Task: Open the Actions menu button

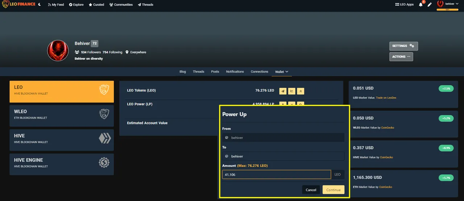Action: point(401,56)
